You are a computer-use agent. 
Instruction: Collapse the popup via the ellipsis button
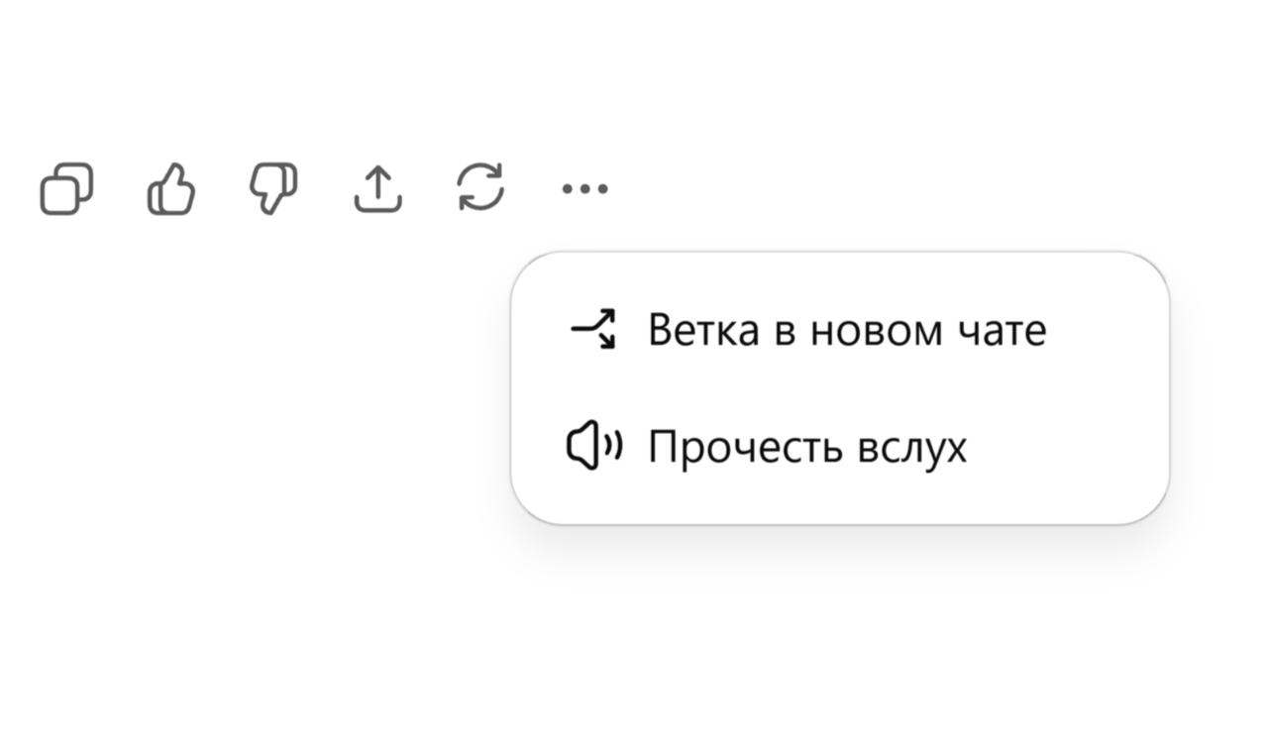point(584,188)
